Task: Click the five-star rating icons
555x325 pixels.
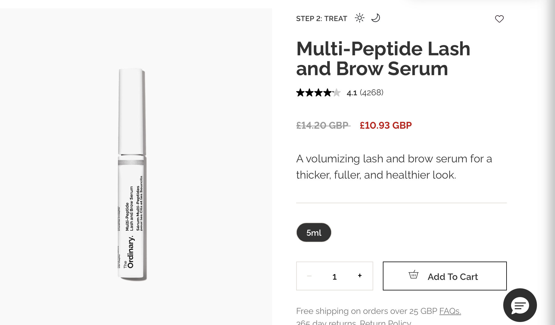Action: [x=318, y=93]
